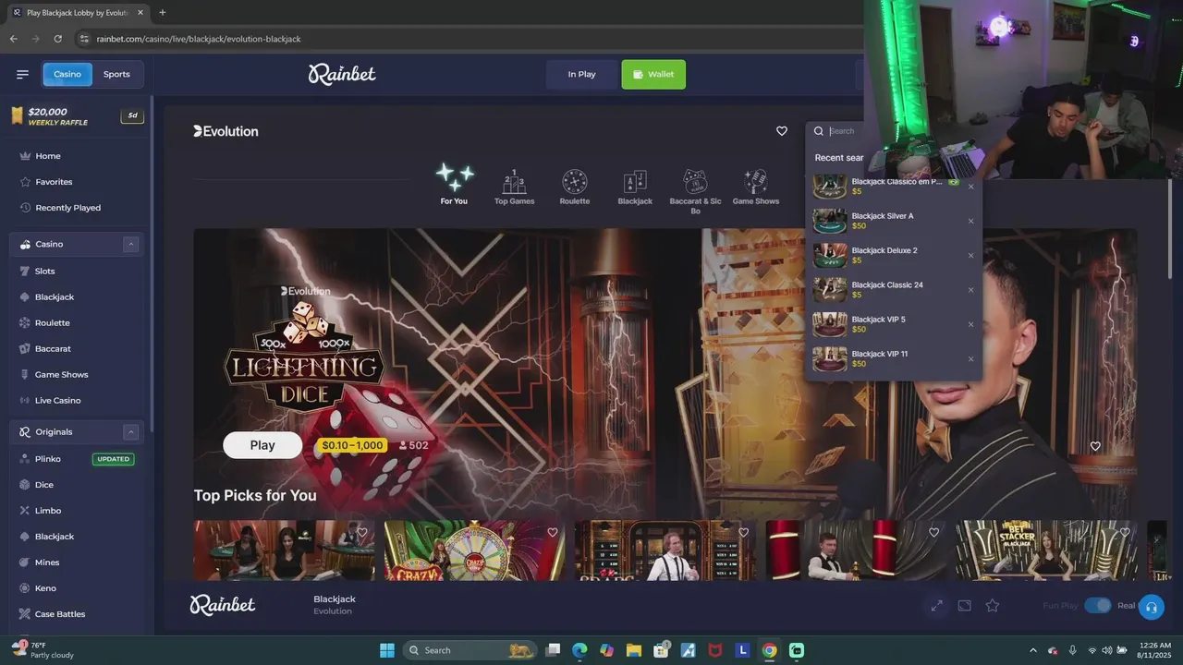Open Windows Start menu

387,650
